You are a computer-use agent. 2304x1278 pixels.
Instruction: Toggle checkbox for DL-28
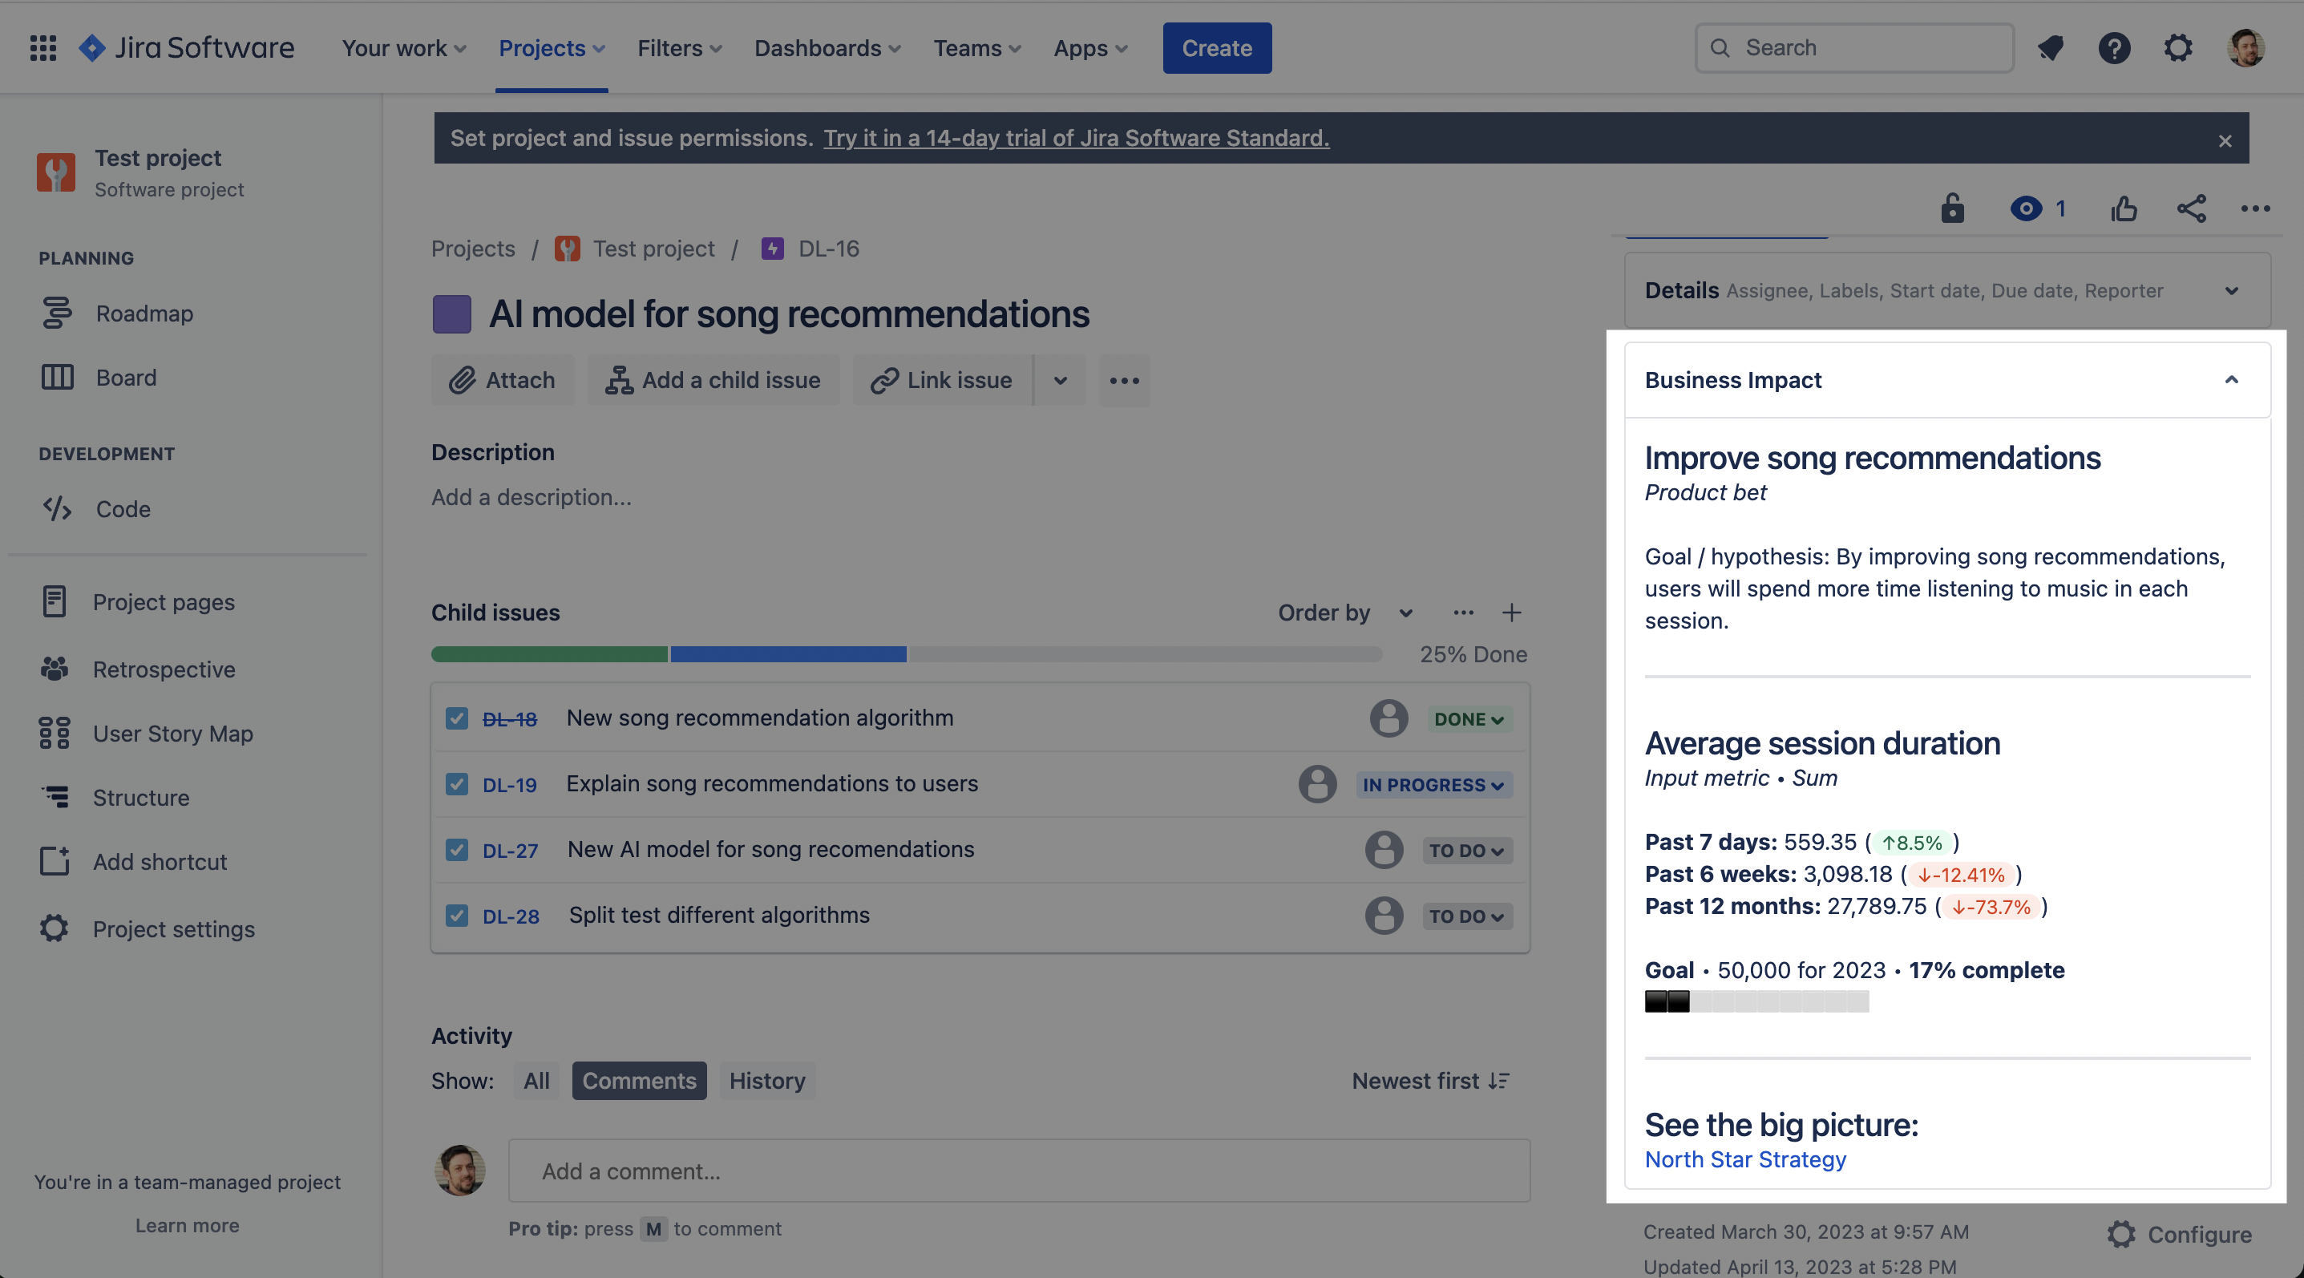coord(457,916)
